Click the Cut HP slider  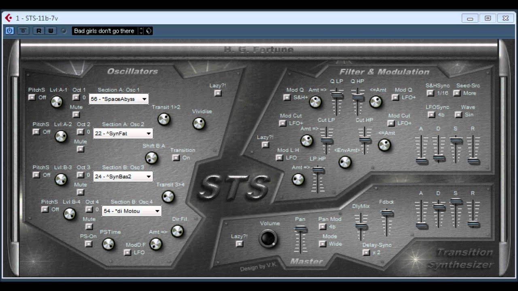click(x=365, y=140)
